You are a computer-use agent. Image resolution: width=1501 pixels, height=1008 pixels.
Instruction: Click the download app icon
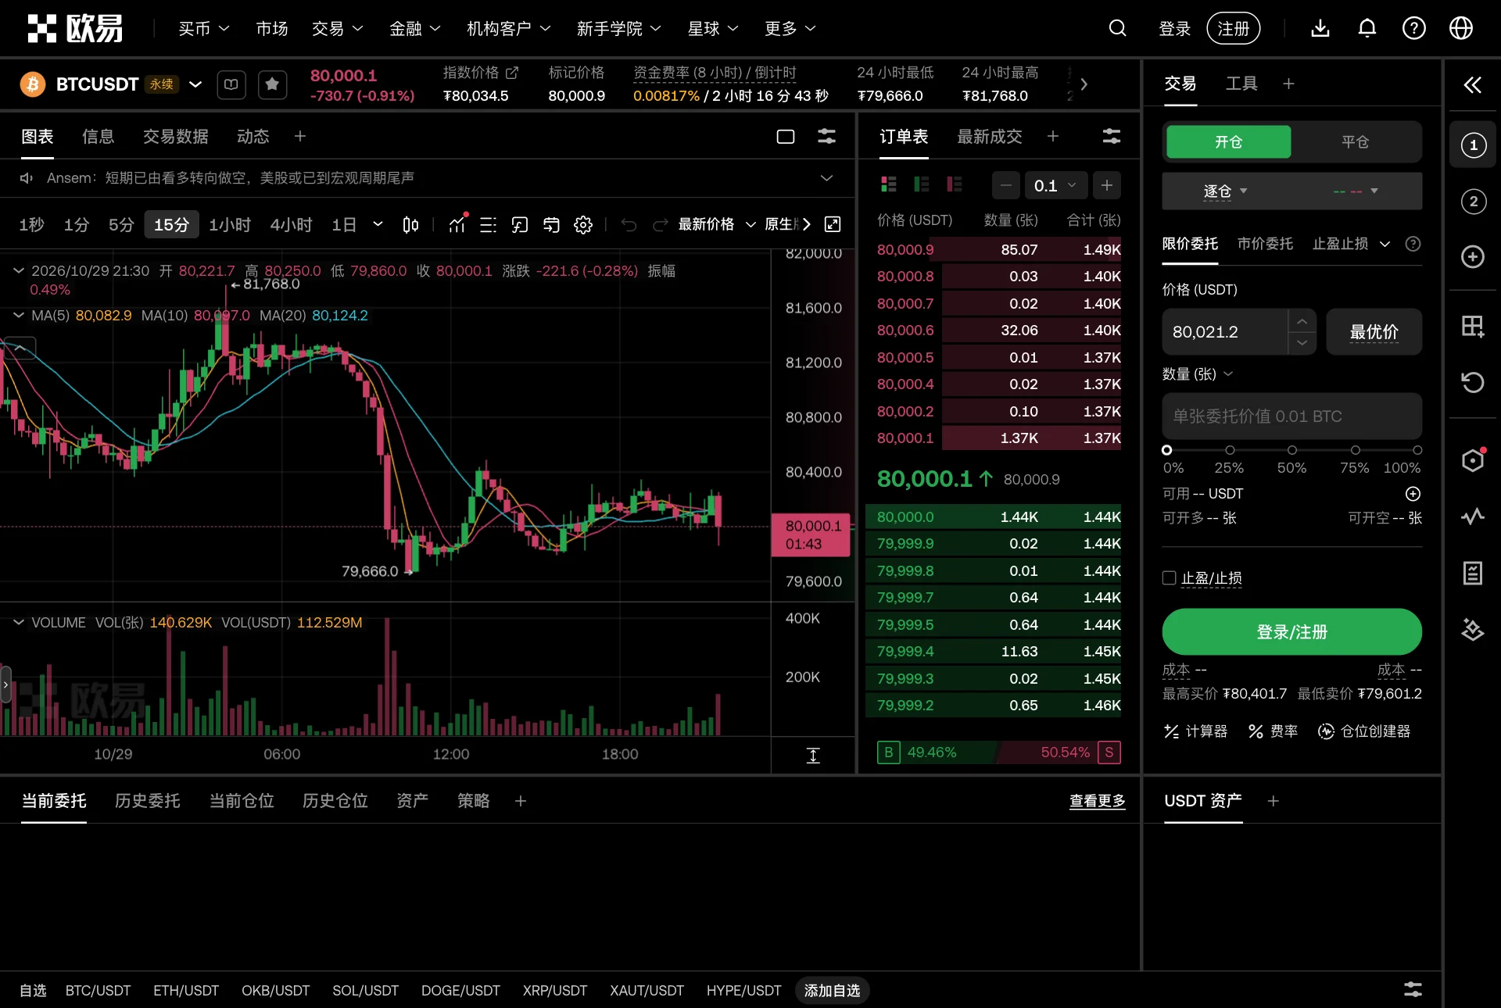(x=1320, y=29)
